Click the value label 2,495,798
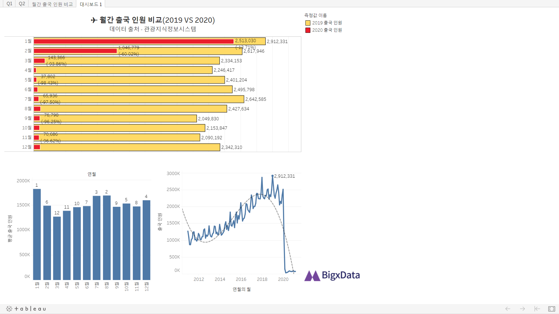The height and width of the screenshot is (314, 559). (x=244, y=90)
